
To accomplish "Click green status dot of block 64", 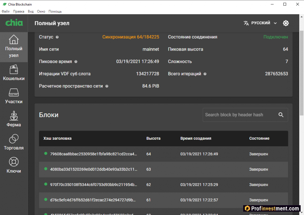I will coord(46,154).
